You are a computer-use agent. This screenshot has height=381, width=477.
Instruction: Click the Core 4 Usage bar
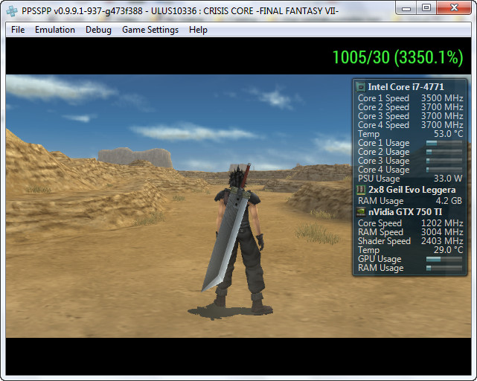444,170
